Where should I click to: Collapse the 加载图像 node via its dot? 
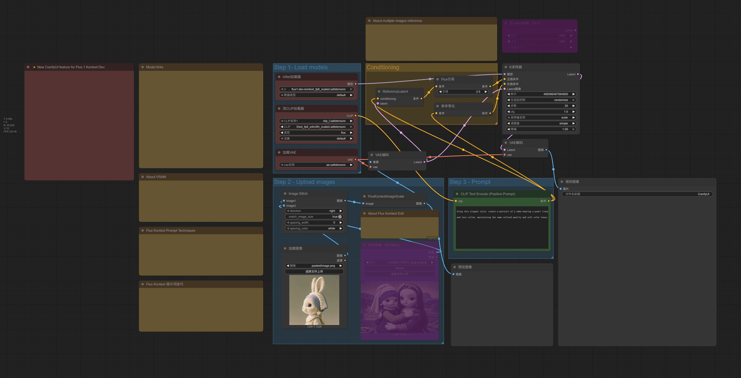[285, 249]
